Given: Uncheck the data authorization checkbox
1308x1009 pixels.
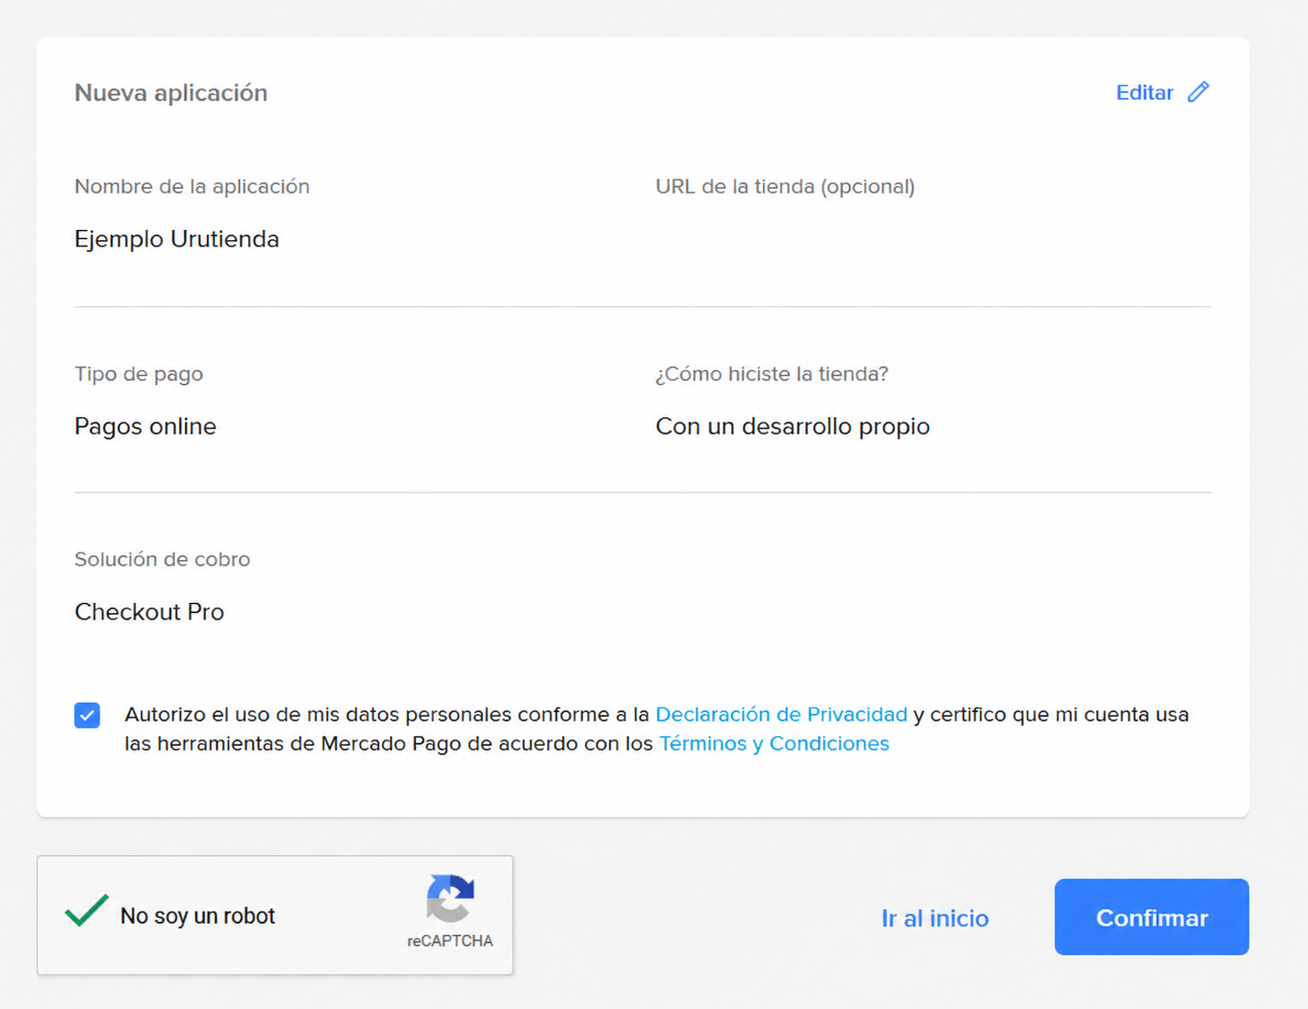Looking at the screenshot, I should pyautogui.click(x=87, y=715).
